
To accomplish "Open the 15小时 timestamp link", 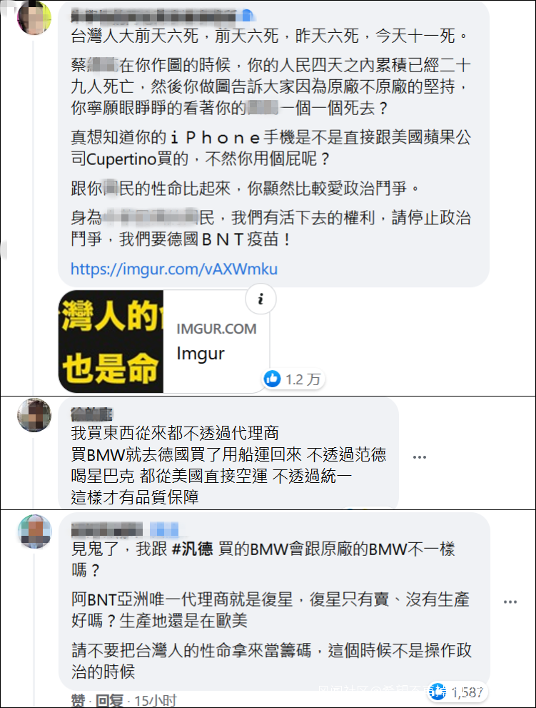I will click(x=155, y=701).
